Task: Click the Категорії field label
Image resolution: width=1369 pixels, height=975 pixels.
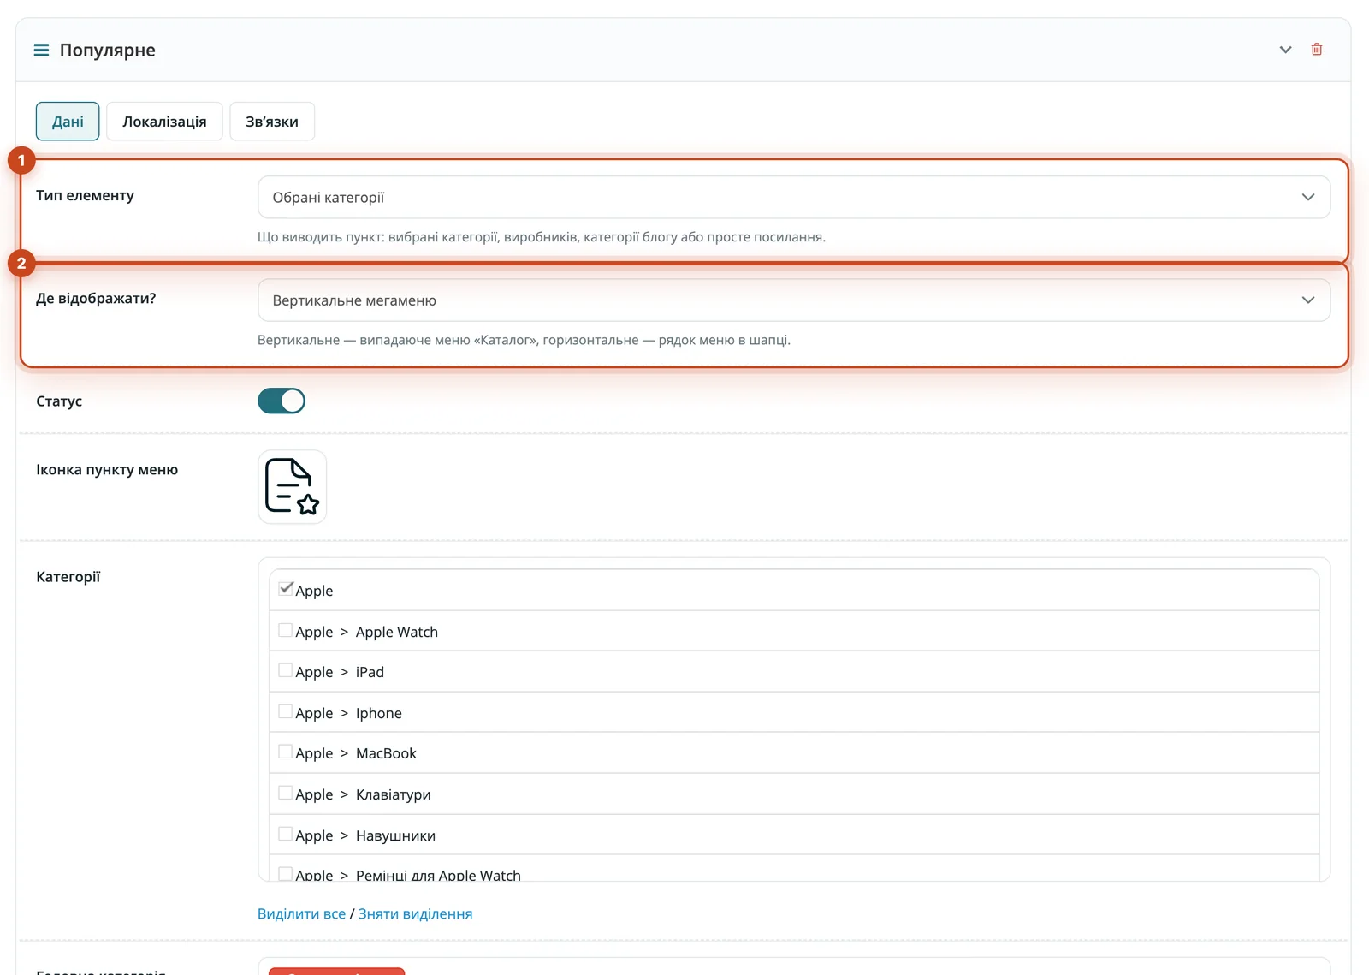Action: 68,577
